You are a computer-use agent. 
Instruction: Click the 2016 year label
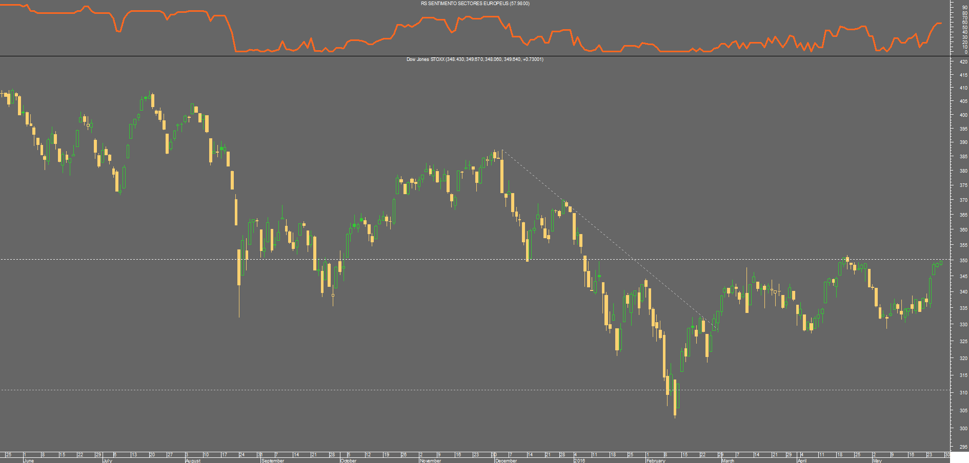(x=579, y=460)
